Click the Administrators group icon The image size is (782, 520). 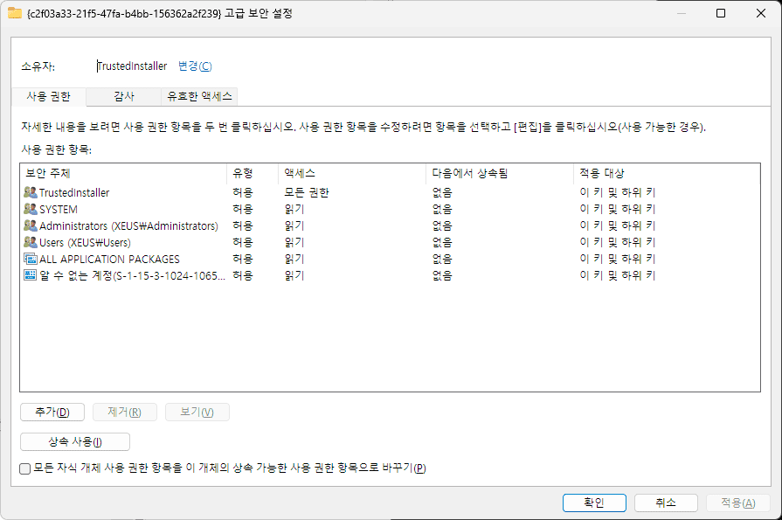(x=31, y=225)
